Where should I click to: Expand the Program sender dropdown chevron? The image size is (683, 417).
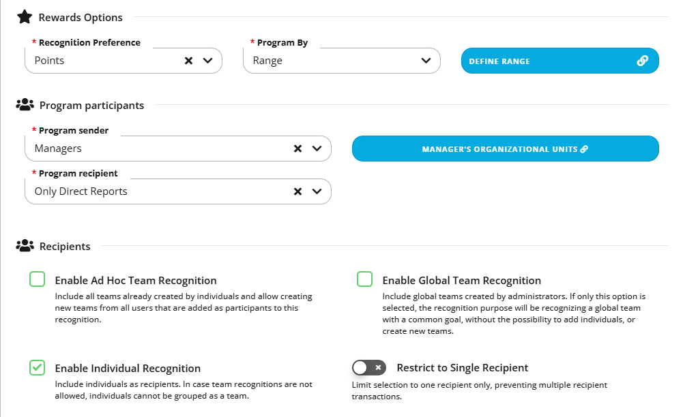(x=317, y=149)
